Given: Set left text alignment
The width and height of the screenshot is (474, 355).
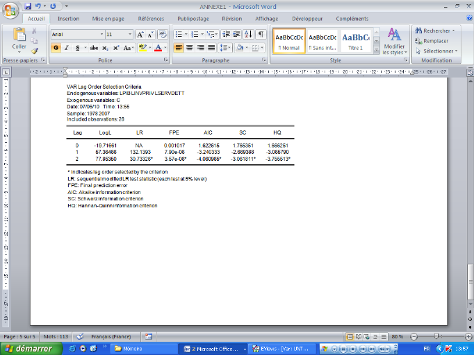Looking at the screenshot, I should click(x=179, y=48).
